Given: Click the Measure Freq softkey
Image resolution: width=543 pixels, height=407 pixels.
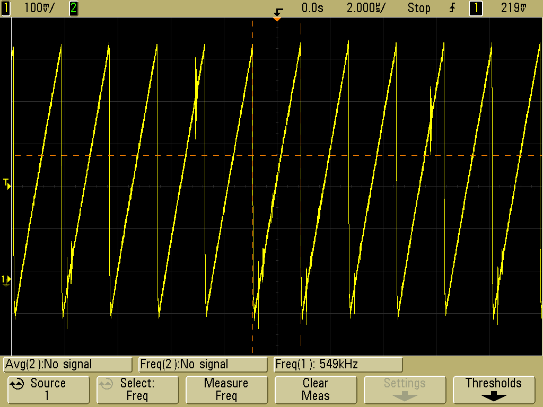Looking at the screenshot, I should pyautogui.click(x=226, y=390).
